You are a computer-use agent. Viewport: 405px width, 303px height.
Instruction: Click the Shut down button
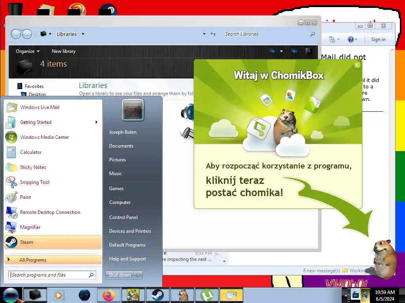point(120,275)
